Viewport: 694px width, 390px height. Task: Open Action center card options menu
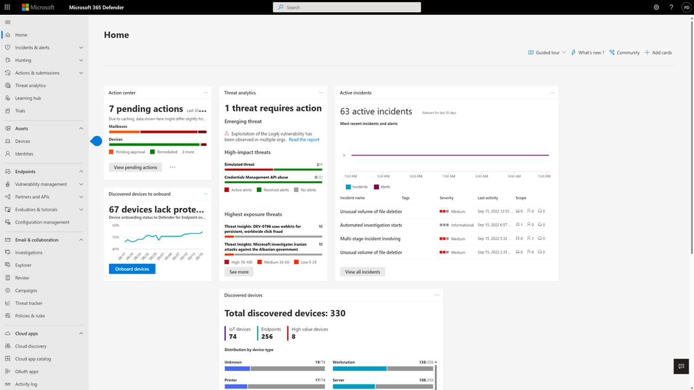205,93
